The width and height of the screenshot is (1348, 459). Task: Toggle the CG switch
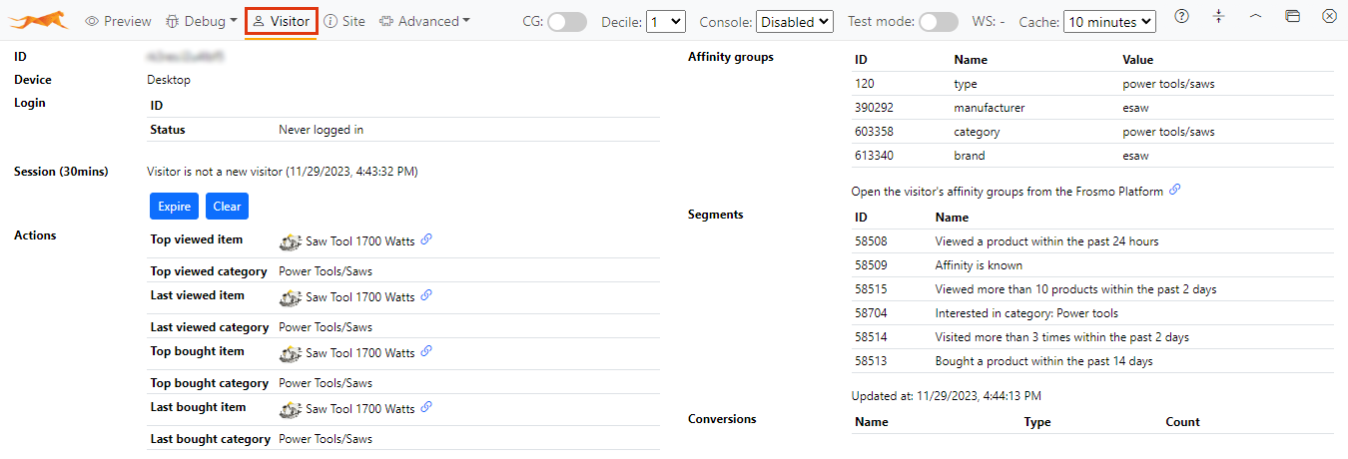[x=567, y=21]
